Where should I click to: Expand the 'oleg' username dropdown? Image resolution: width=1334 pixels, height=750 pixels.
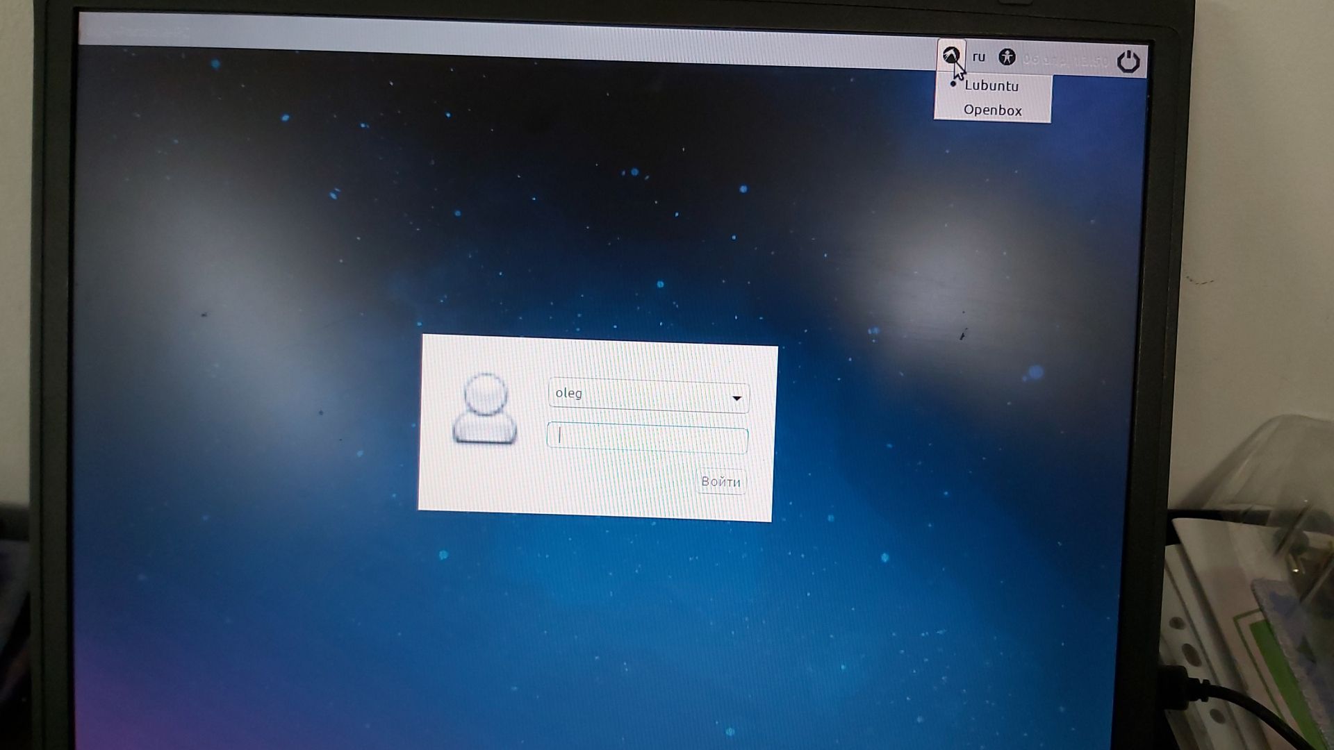click(x=648, y=396)
